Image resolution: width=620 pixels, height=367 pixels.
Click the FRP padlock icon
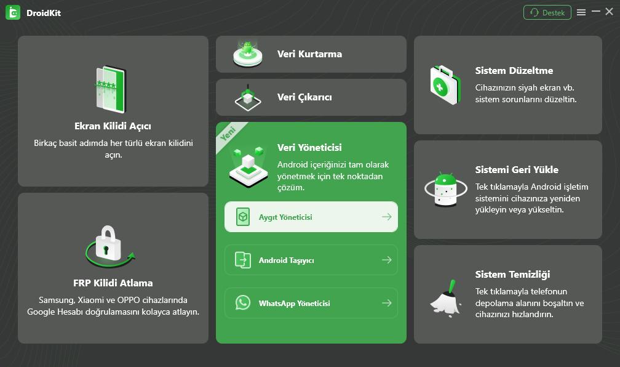point(110,246)
